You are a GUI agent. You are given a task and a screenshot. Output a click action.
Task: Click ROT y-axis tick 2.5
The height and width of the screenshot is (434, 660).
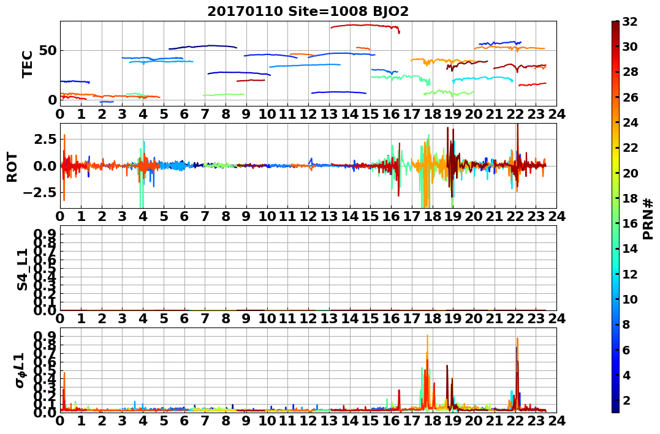[x=45, y=139]
